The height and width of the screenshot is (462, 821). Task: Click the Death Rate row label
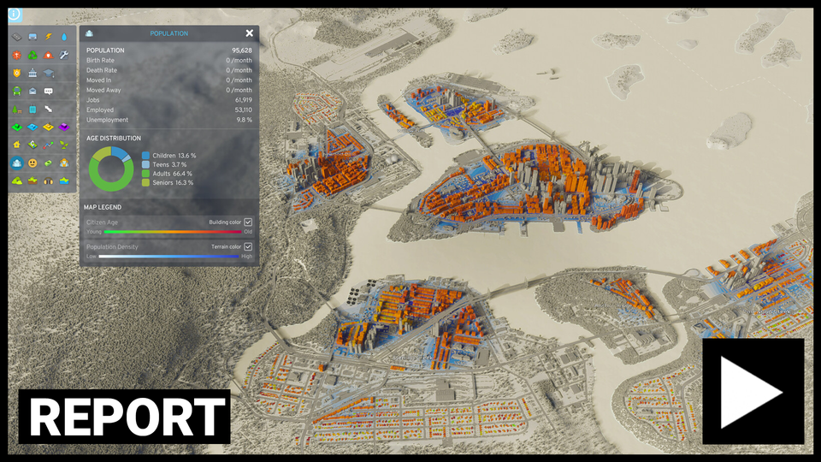coord(102,70)
